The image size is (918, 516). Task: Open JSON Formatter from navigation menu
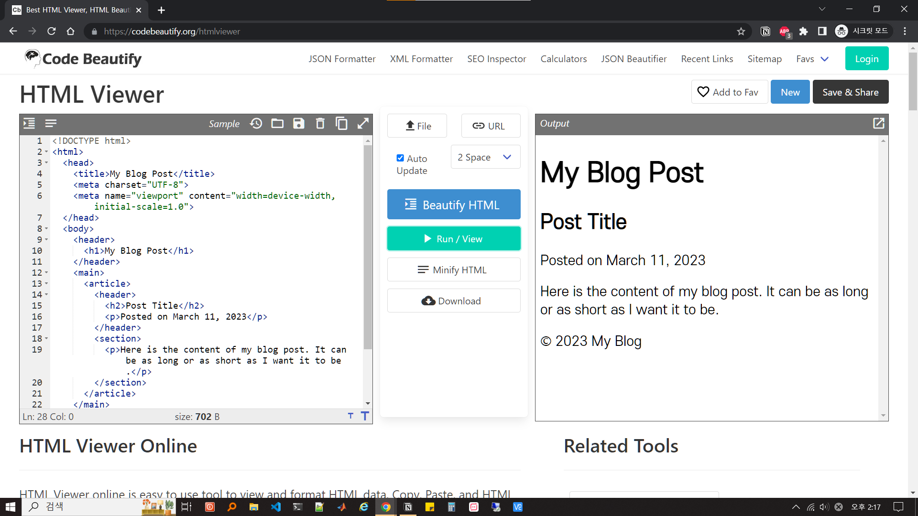click(x=342, y=59)
